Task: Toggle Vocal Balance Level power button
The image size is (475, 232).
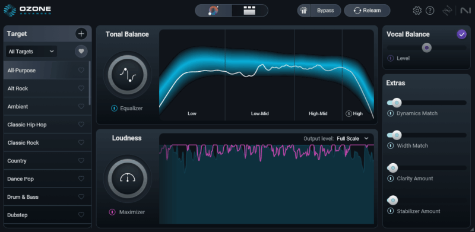Action: click(391, 58)
